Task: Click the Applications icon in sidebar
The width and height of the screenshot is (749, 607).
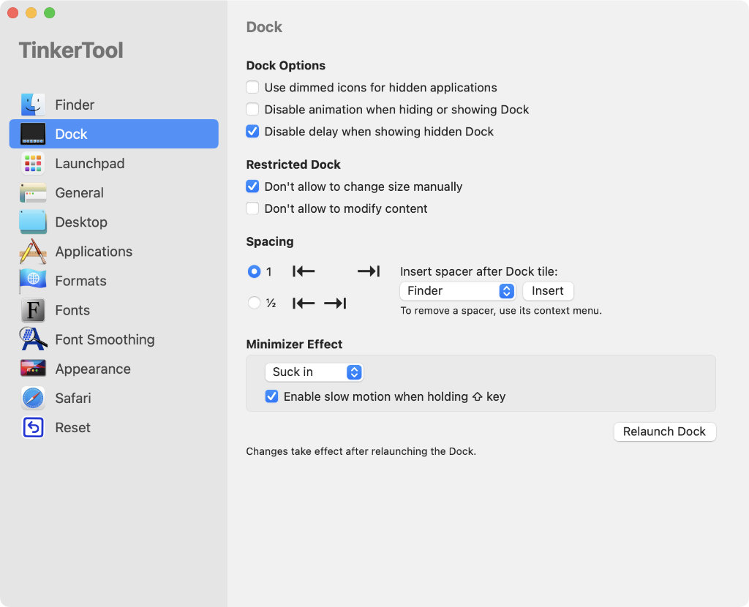Action: [x=33, y=252]
